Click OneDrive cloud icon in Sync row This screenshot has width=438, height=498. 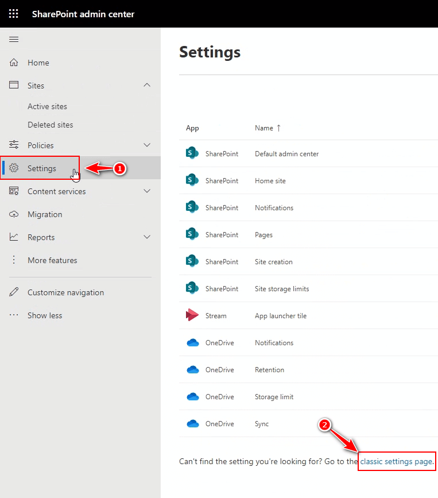click(193, 424)
